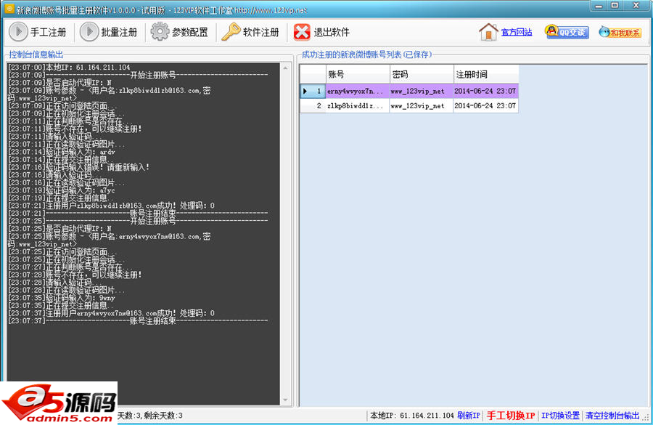Click the red 手工切换IP link
This screenshot has height=425, width=653.
pyautogui.click(x=511, y=416)
